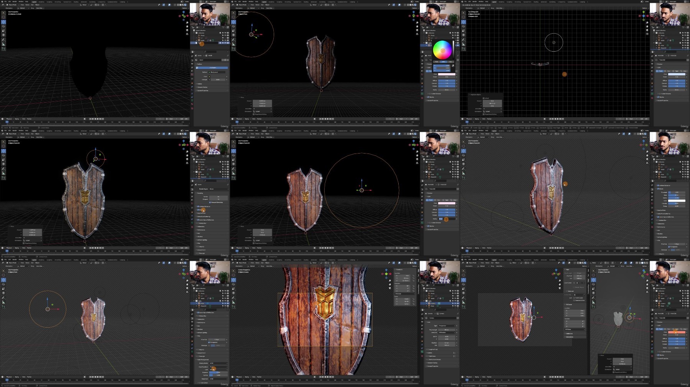
Task: Select the Rotate tool in top-left frame
Action: 3,26
